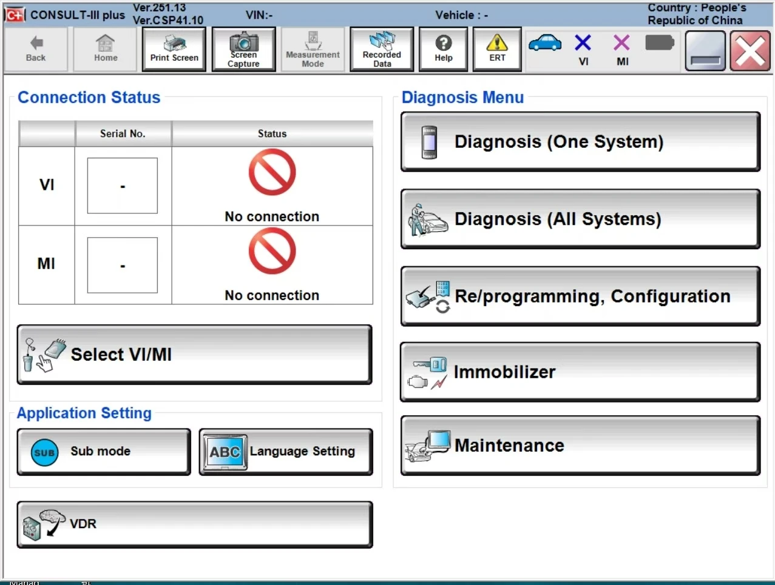Screen dimensions: 775x585
Task: Click VI no connection status symbol
Action: coord(272,172)
